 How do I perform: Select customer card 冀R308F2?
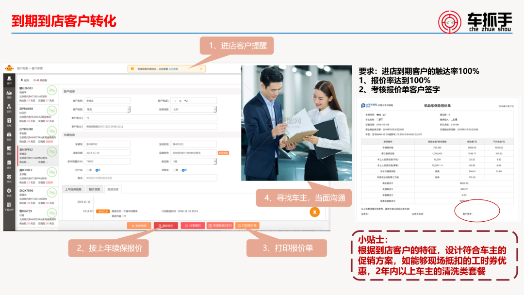(38, 176)
